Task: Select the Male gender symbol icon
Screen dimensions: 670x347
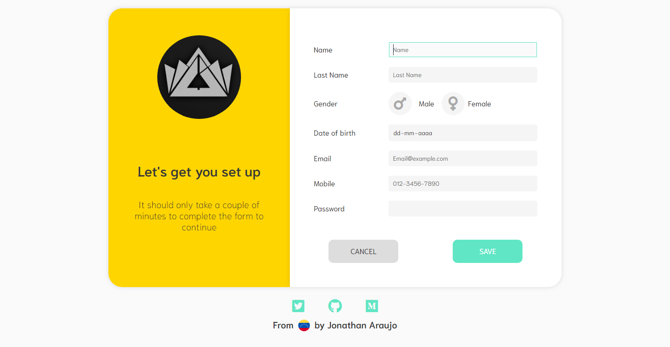Action: 400,104
